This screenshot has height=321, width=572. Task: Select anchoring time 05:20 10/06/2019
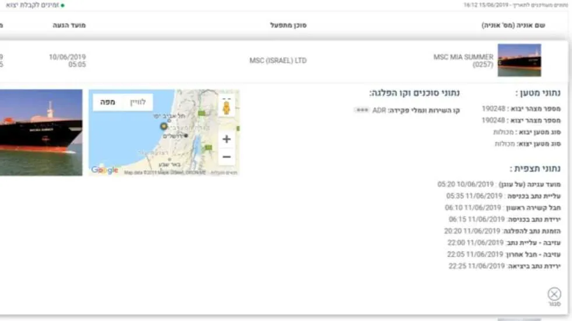tap(466, 184)
